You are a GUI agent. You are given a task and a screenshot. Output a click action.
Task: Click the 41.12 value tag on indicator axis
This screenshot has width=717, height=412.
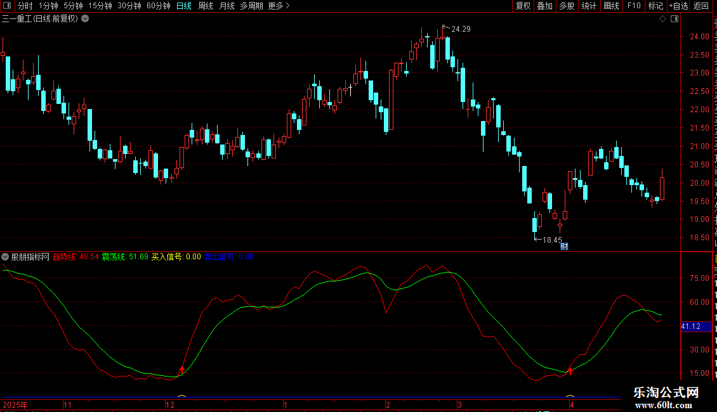[697, 326]
